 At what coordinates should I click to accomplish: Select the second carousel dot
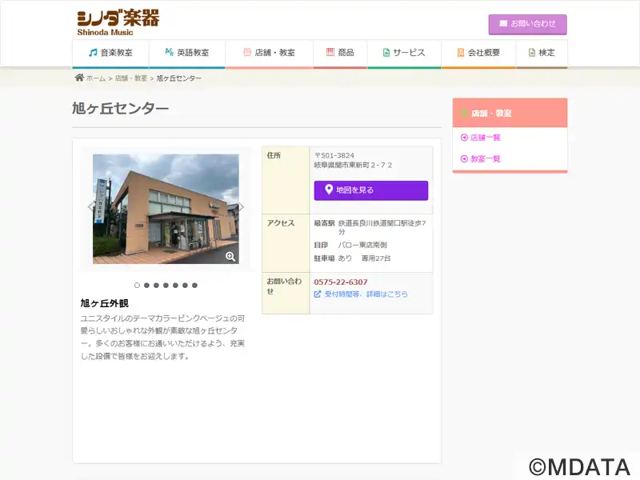(x=146, y=285)
